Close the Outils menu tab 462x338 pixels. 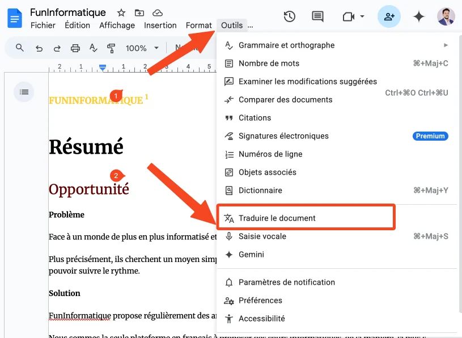[x=232, y=26]
